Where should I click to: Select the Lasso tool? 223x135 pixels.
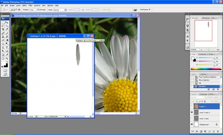(x=3, y=26)
